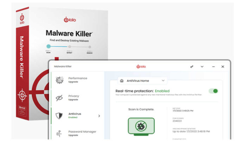Open the Performance Upgrade section

click(77, 80)
